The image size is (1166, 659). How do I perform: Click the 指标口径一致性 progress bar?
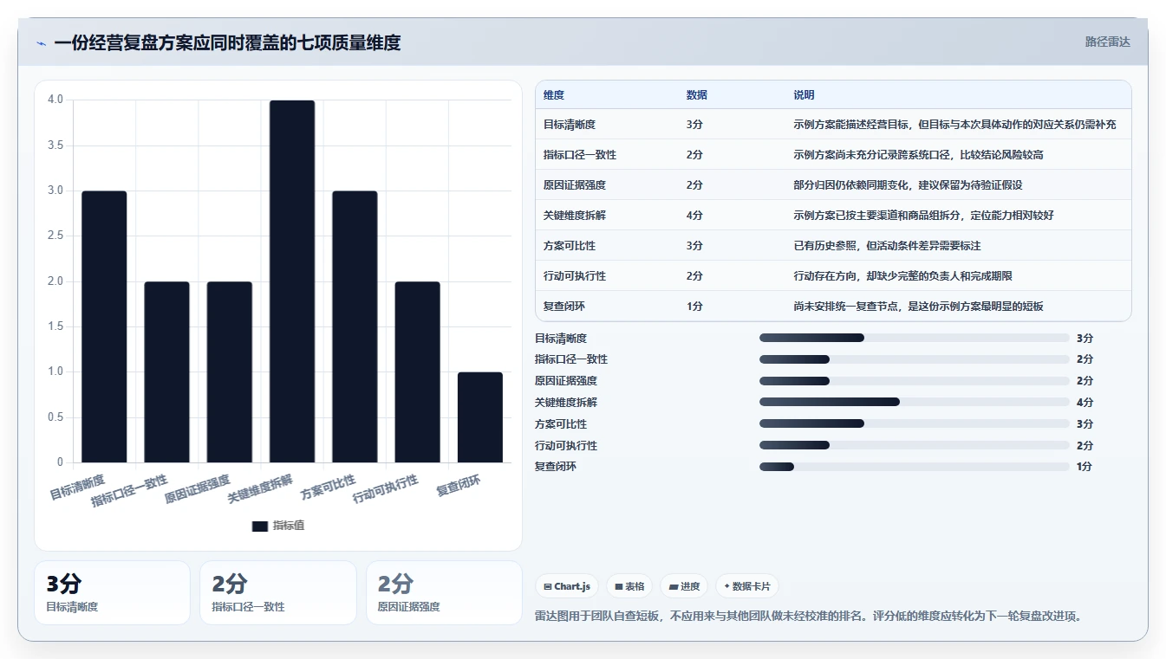[x=915, y=359]
